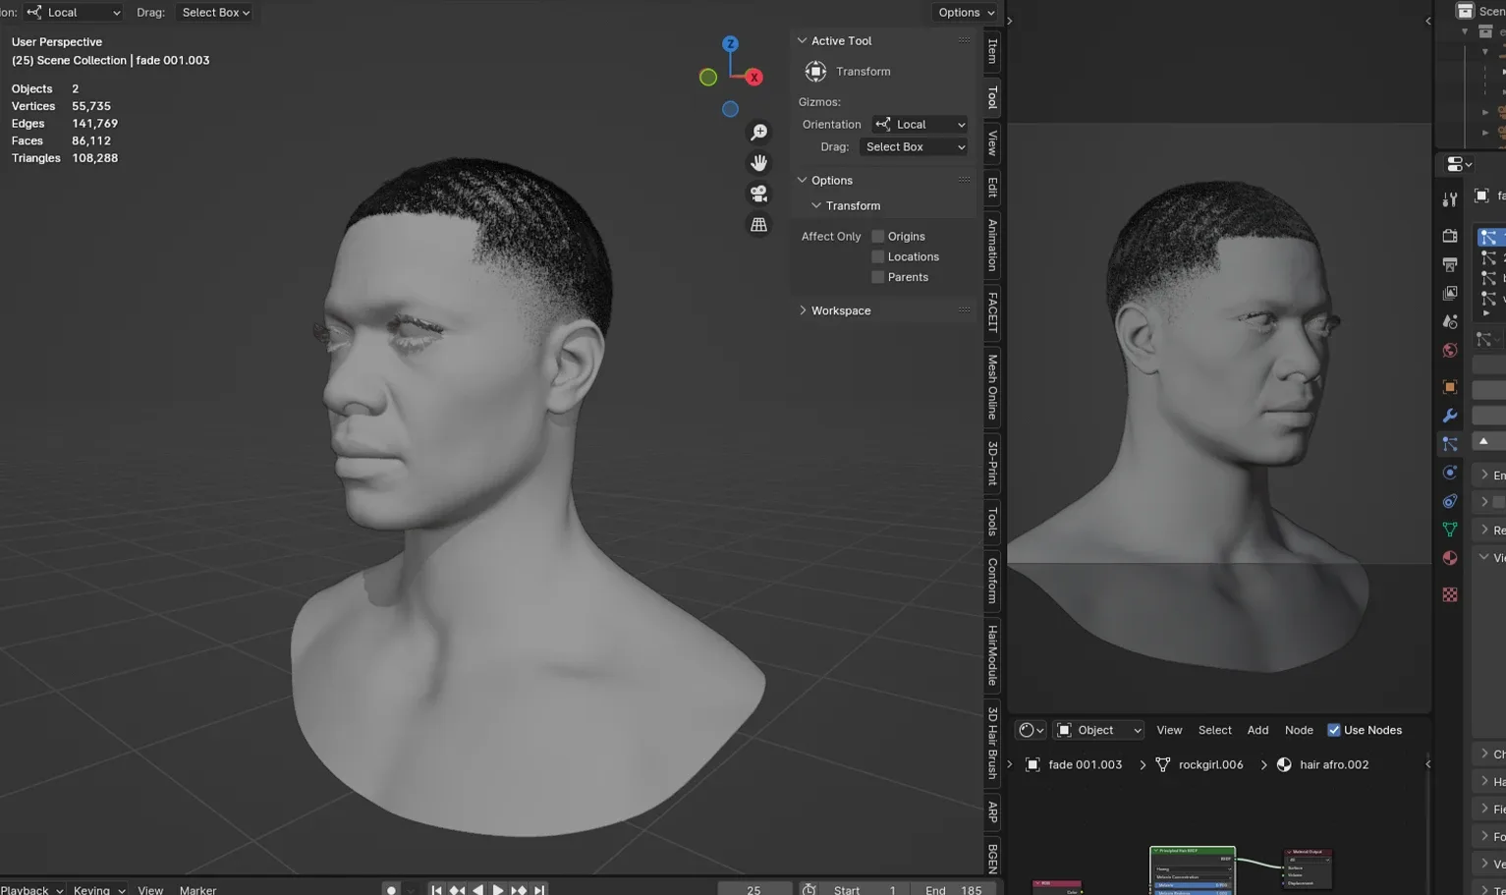Image resolution: width=1506 pixels, height=895 pixels.
Task: Select the Active Tool Transform icon
Action: click(815, 71)
